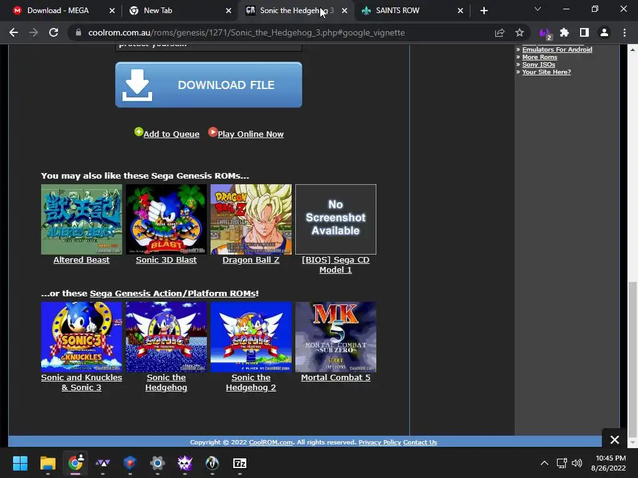Reload the current page

click(54, 32)
